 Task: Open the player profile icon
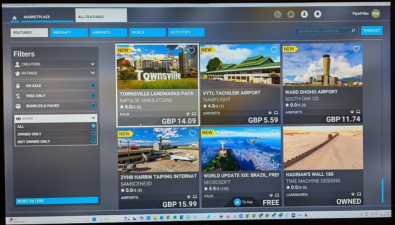(305, 14)
